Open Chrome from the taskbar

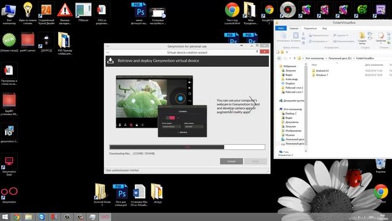pyautogui.click(x=17, y=217)
